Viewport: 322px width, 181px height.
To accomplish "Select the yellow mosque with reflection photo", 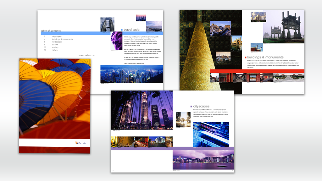I will pos(236,43).
